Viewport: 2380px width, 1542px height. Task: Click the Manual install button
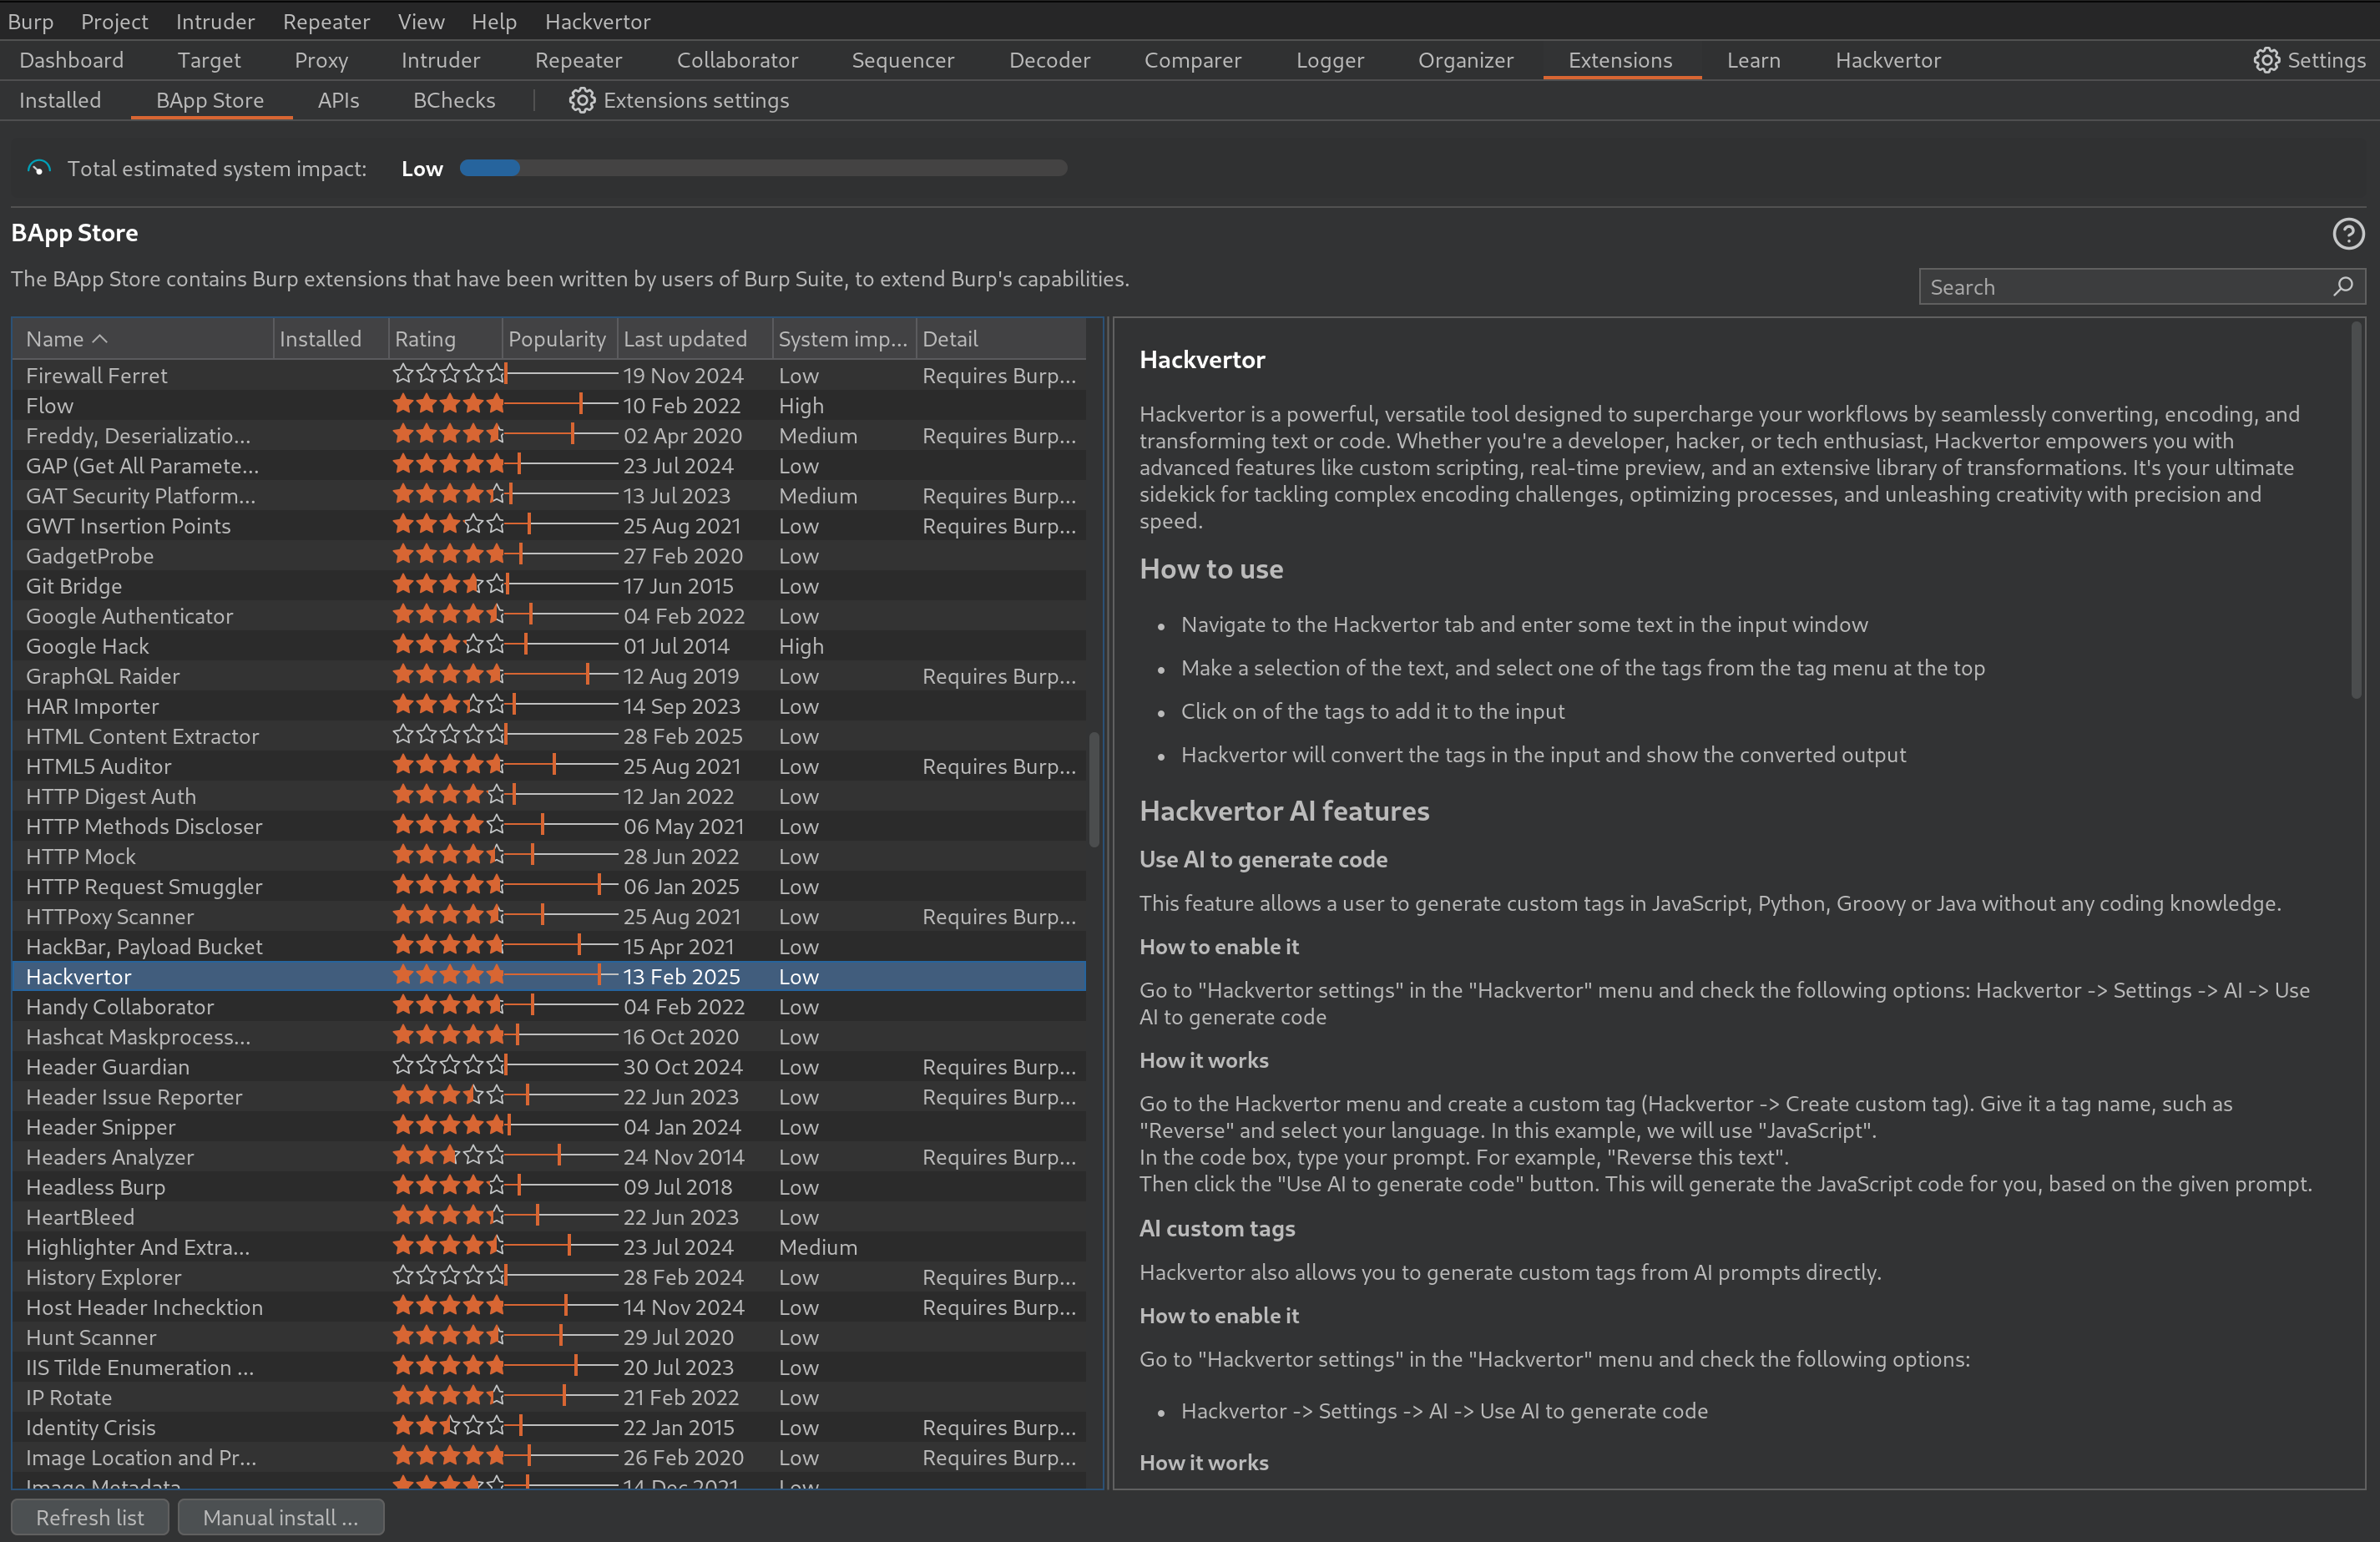(x=280, y=1517)
